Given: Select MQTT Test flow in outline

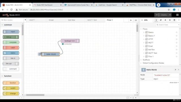Looking at the screenshot, I should point(152,53).
